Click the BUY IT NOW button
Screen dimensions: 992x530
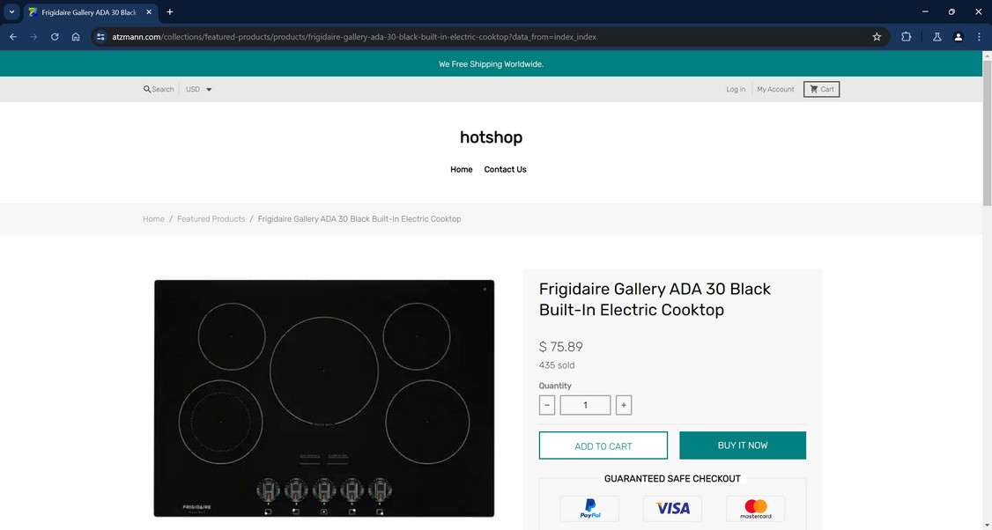(x=743, y=445)
